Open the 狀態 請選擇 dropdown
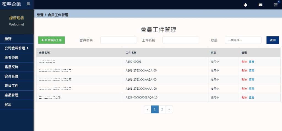282x131 pixels. click(x=243, y=40)
